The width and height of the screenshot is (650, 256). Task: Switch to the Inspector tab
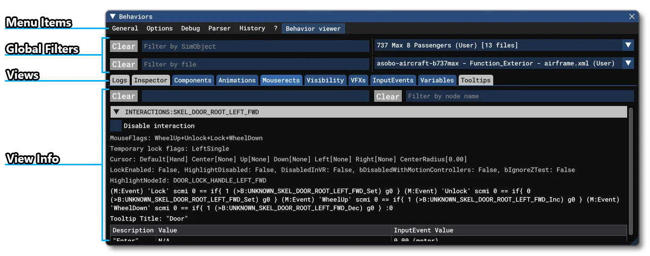tap(151, 80)
